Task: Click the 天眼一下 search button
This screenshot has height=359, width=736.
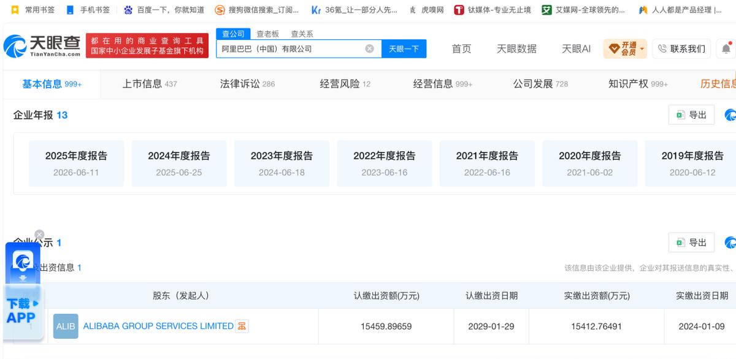Action: 404,48
